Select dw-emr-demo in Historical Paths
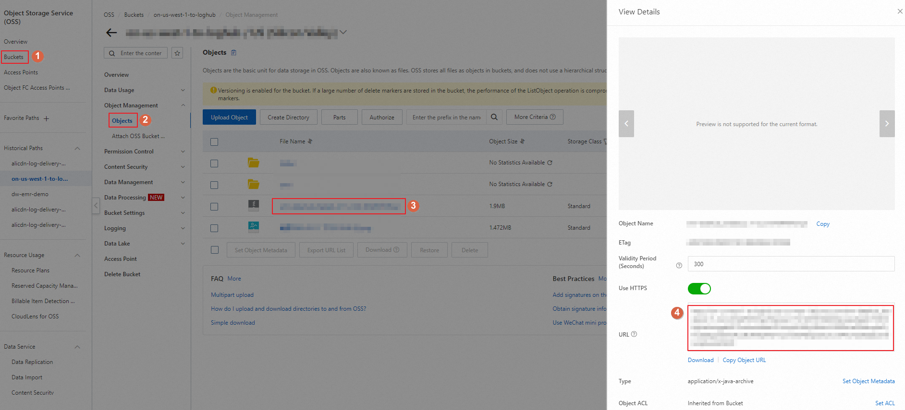 [30, 194]
